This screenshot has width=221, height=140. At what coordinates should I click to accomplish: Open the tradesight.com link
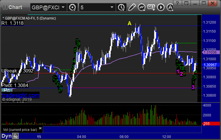click(x=21, y=95)
